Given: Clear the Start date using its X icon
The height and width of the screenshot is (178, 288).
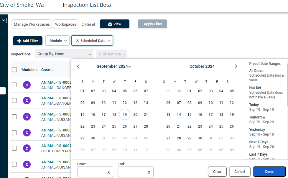Looking at the screenshot, I should [108, 172].
